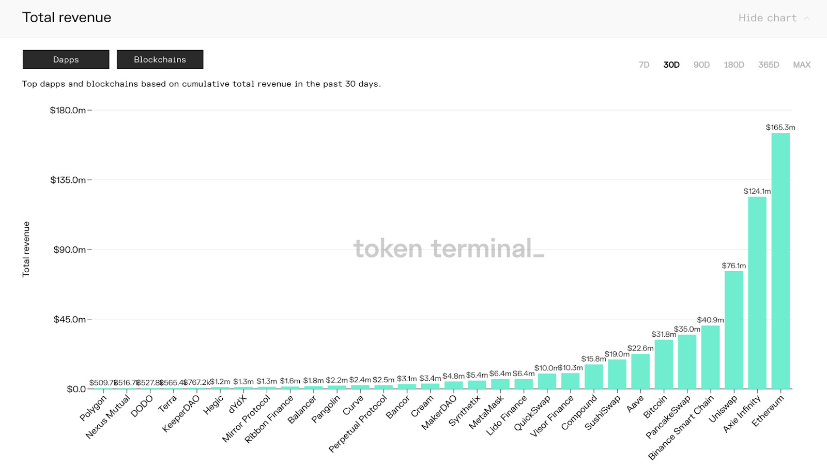Viewport: 827px width, 466px height.
Task: Click the Binance Smart Chain axis label
Action: 681,427
